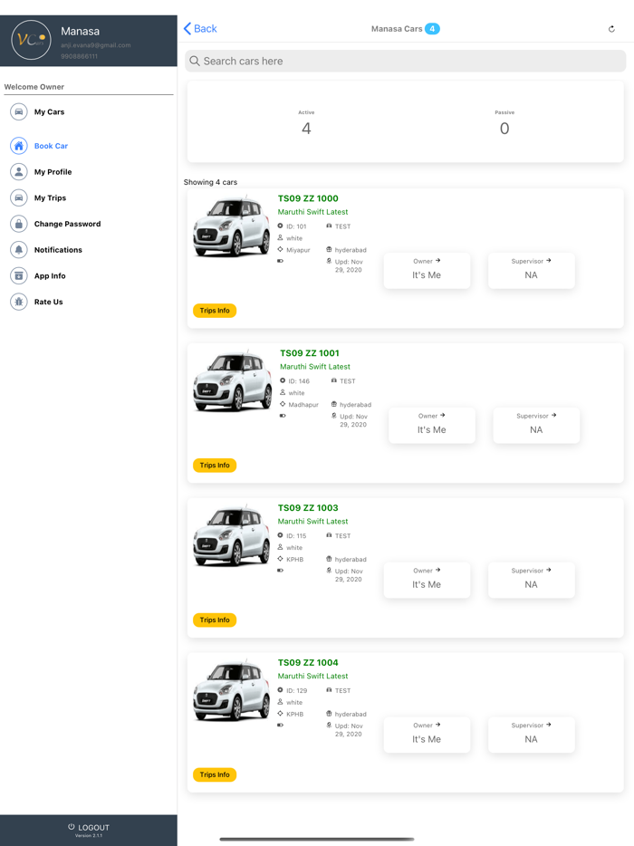Click Trips Info for TS09 ZZ 1000

tap(215, 310)
